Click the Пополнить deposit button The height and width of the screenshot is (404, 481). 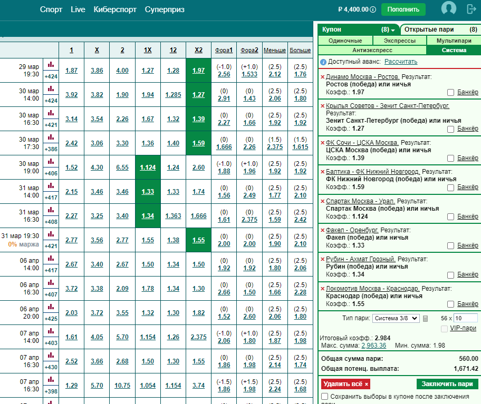tap(403, 9)
